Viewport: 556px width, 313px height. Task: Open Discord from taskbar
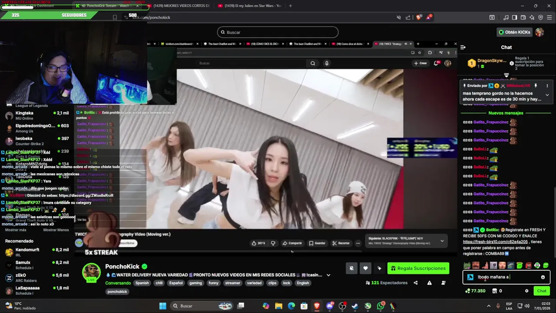(x=330, y=306)
